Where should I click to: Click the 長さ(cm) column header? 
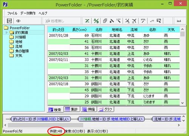pyautogui.click(x=80, y=30)
